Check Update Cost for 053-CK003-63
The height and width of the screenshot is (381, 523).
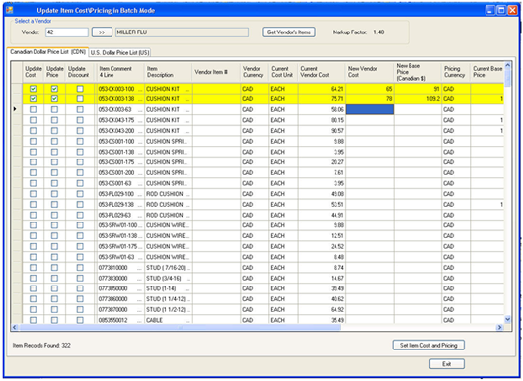[x=33, y=109]
